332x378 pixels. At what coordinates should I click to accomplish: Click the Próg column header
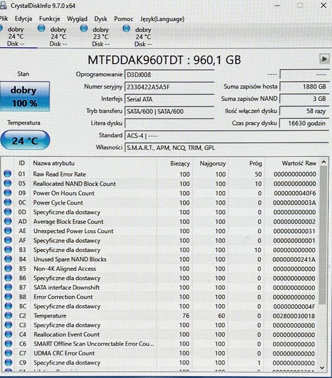click(x=256, y=163)
